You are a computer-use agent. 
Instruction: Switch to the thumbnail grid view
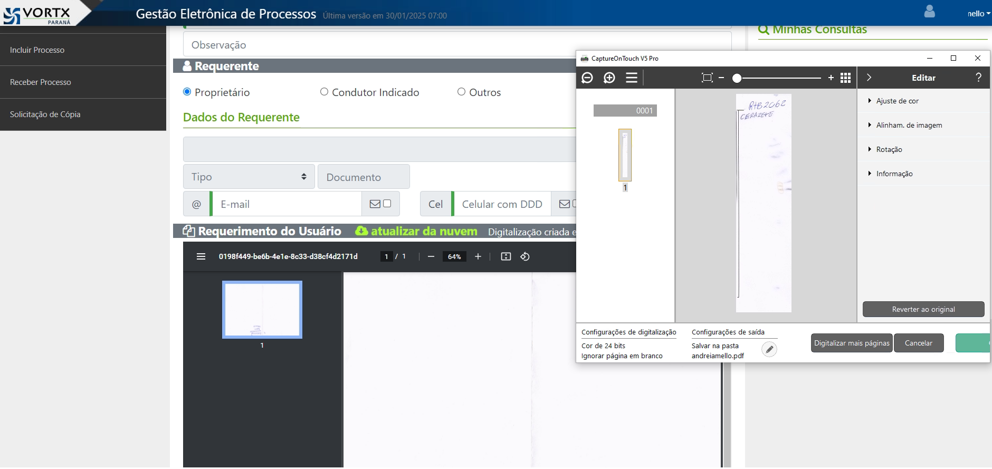(x=845, y=78)
